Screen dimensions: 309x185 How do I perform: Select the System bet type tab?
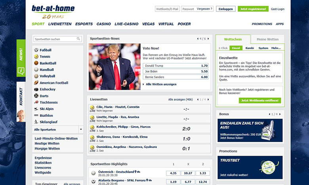click(x=263, y=48)
